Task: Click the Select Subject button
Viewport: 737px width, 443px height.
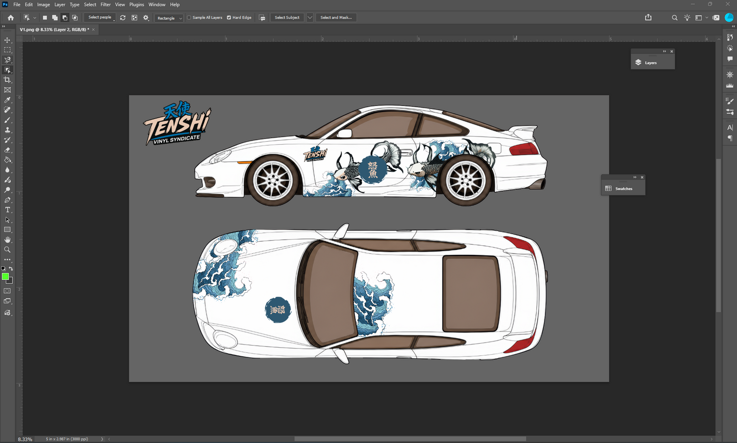Action: click(x=287, y=18)
